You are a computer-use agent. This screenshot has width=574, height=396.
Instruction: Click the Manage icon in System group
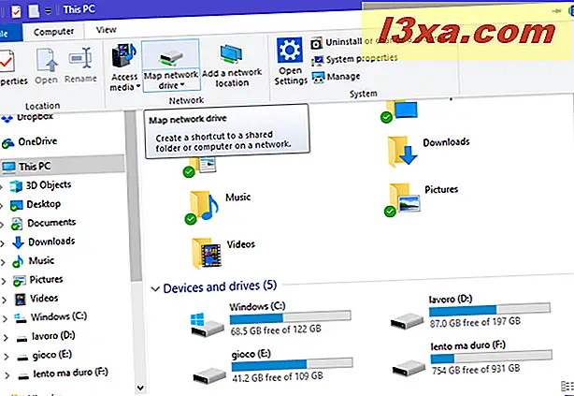[x=318, y=78]
